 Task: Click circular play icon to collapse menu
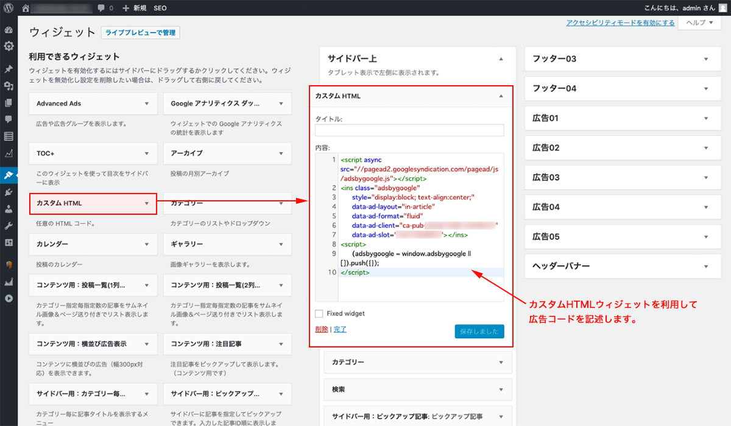point(9,298)
